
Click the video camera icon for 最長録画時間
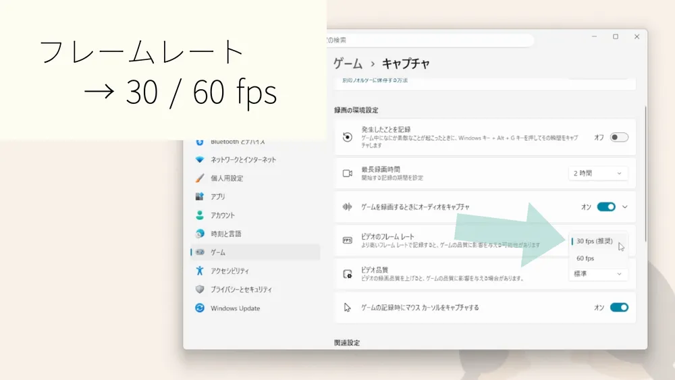click(348, 173)
